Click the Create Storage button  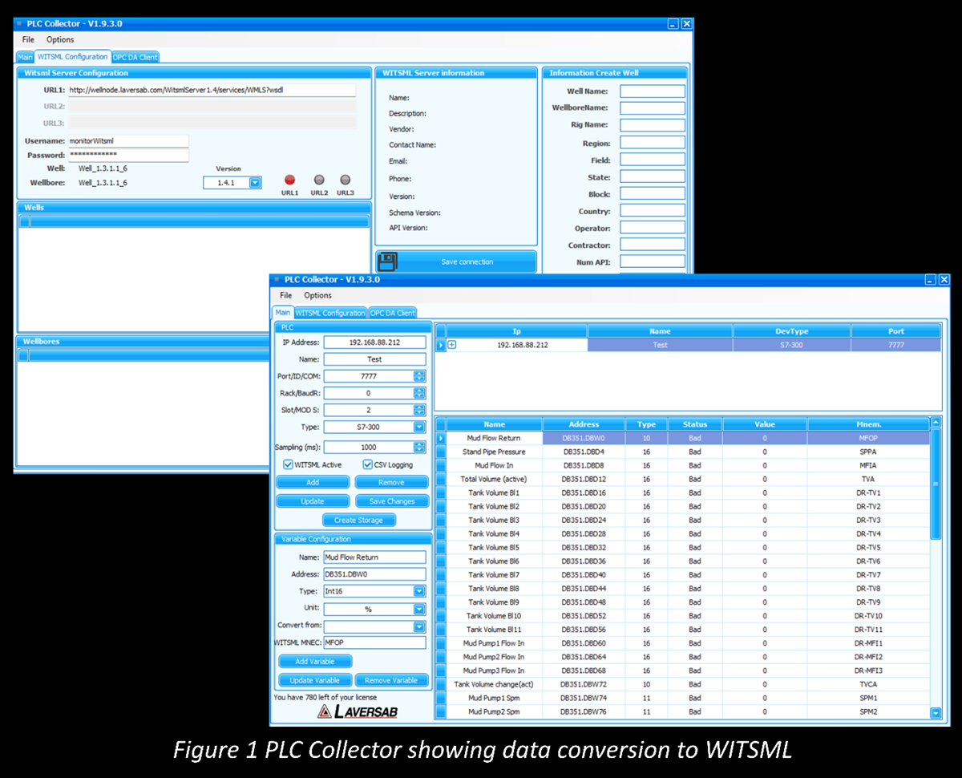[x=358, y=520]
